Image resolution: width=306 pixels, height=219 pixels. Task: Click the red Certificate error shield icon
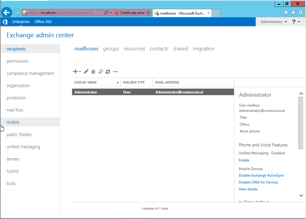point(117,13)
